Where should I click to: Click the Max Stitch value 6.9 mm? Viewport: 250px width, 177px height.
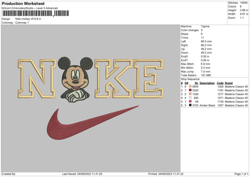(205, 64)
